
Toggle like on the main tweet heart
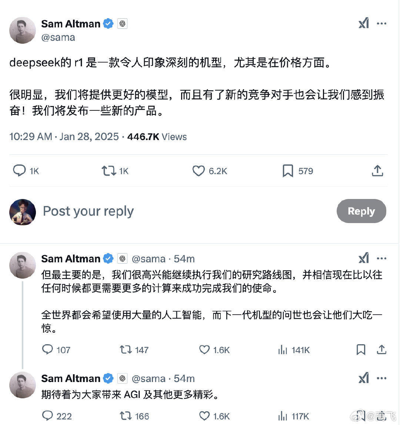point(199,171)
